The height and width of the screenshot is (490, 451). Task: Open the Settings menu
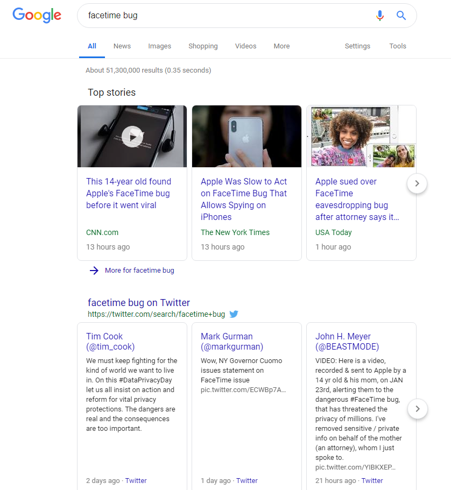(x=357, y=46)
